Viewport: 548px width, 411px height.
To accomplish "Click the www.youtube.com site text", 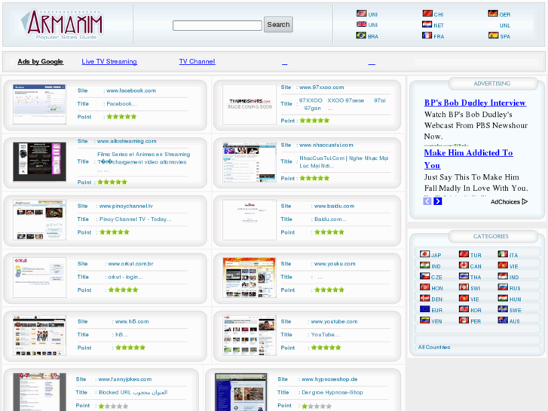I will click(x=334, y=321).
